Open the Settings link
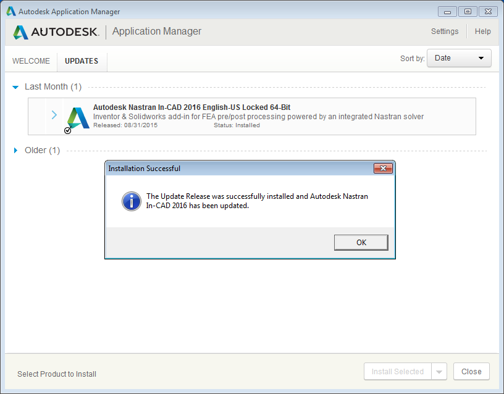Screen dimensions: 504x394 point(445,31)
